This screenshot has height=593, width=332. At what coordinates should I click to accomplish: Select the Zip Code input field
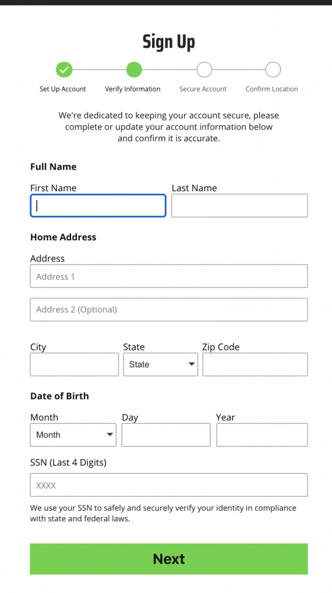click(x=255, y=365)
